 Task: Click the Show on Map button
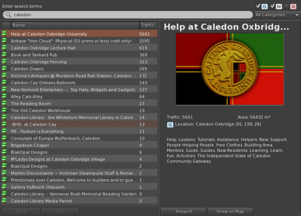(x=230, y=212)
